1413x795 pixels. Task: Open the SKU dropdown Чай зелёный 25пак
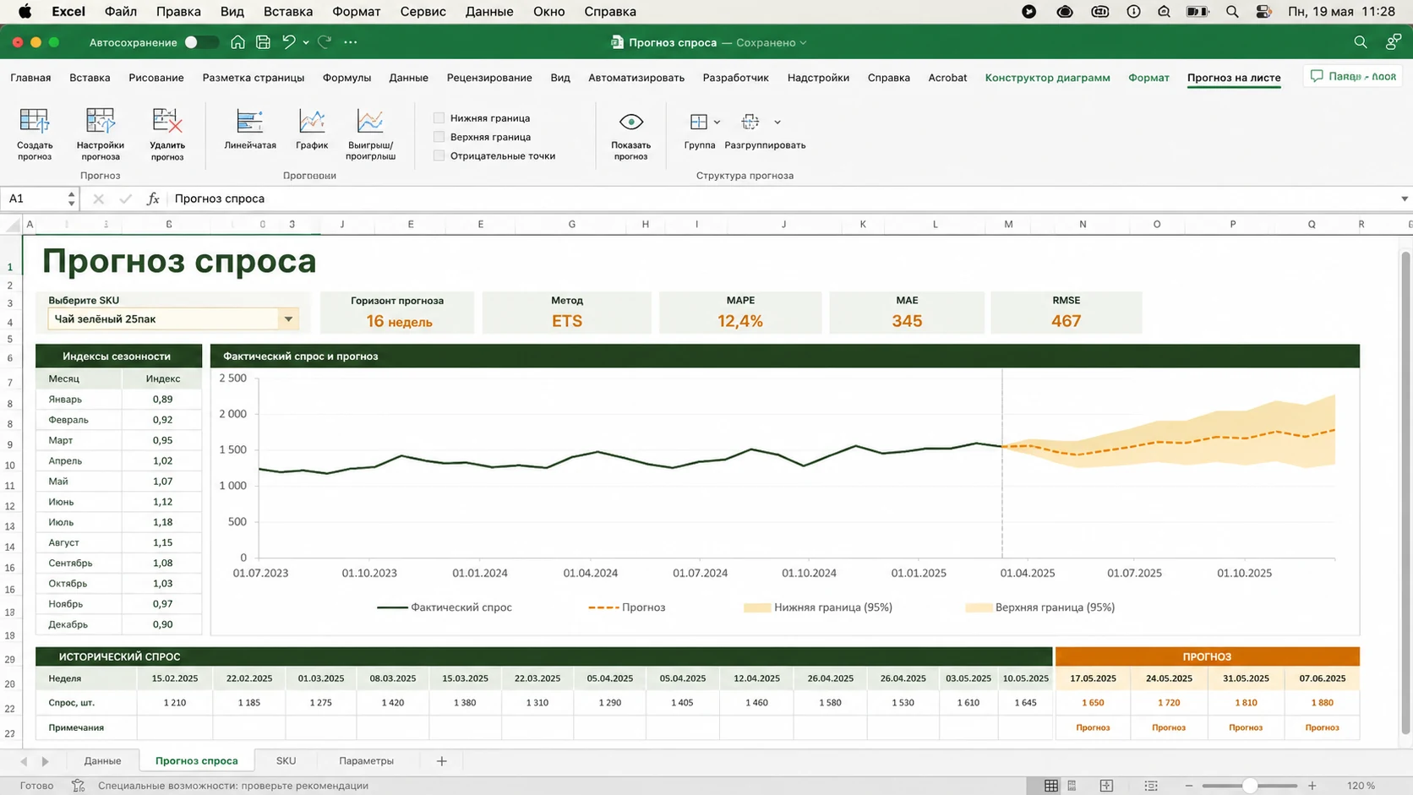(173, 319)
